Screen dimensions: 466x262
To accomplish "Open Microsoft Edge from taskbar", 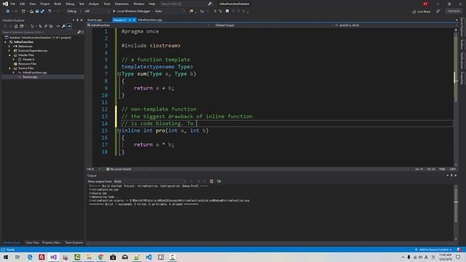I will [30, 257].
